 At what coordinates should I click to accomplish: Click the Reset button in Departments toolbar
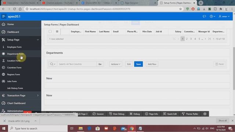(x=220, y=64)
